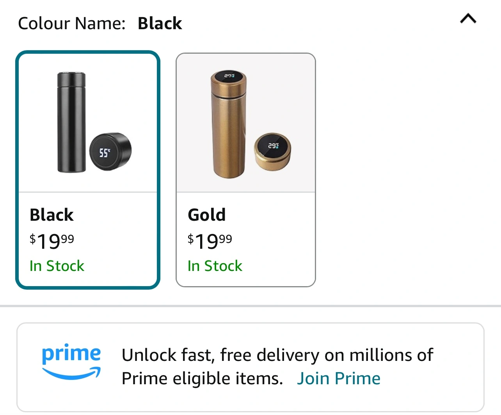Viewport: 501px width, 415px height.
Task: Select the Gold colour option card
Action: tap(246, 170)
